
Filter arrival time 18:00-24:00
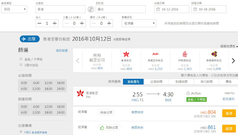[61, 109]
